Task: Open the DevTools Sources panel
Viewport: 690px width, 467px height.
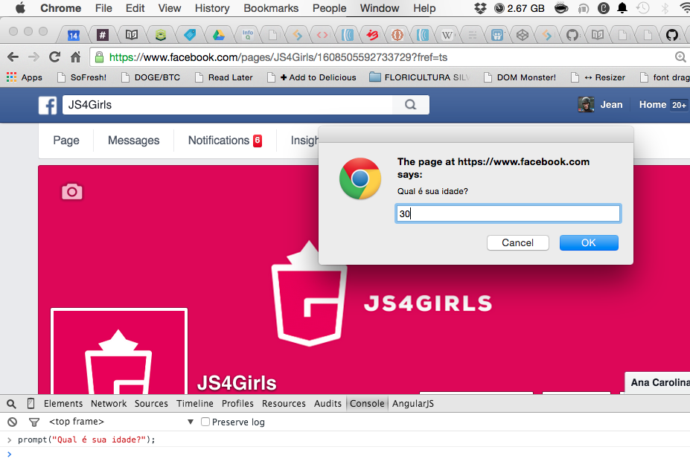Action: click(151, 403)
